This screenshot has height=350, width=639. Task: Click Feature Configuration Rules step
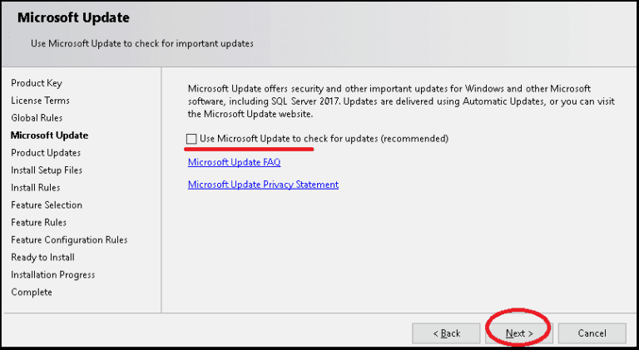click(x=69, y=240)
